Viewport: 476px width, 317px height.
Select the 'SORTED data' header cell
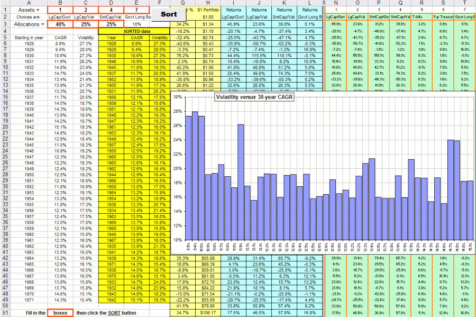tap(134, 31)
